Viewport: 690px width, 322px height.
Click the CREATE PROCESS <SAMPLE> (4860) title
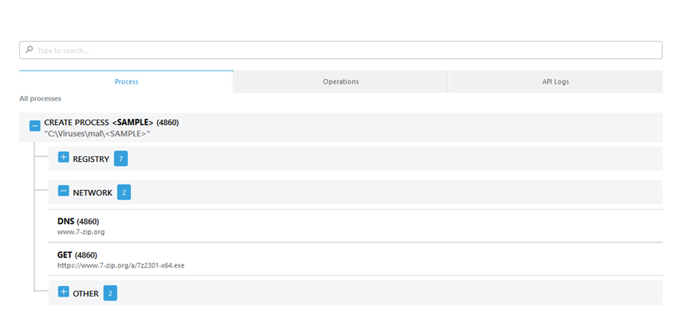111,123
